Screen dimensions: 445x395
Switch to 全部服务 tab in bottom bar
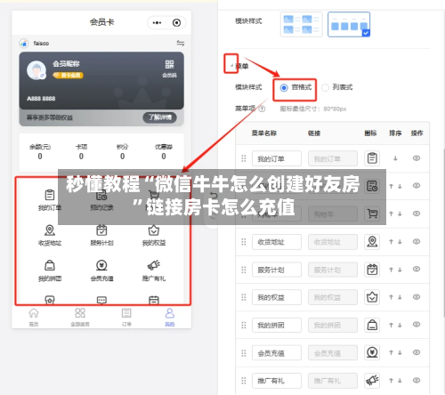pos(80,318)
